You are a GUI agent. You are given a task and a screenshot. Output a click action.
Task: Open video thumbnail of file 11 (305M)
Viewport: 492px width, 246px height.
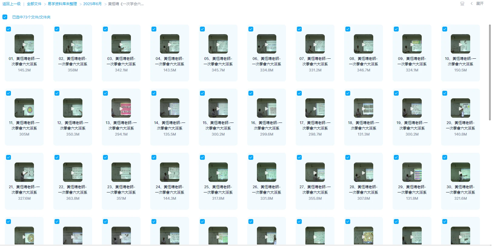[x=24, y=108]
